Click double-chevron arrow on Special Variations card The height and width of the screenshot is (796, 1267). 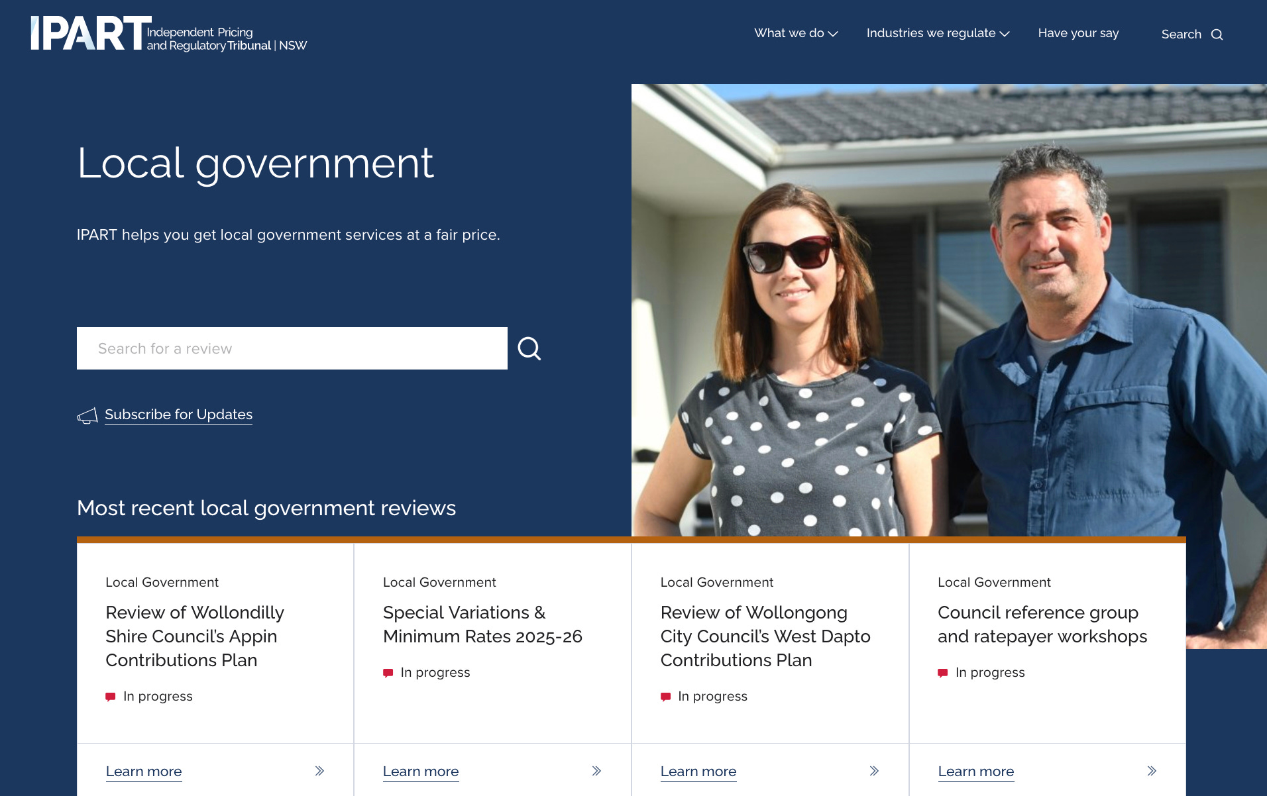[x=596, y=771]
